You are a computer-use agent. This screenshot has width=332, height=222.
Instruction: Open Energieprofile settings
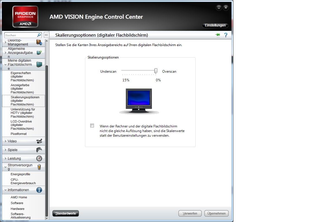20,174
